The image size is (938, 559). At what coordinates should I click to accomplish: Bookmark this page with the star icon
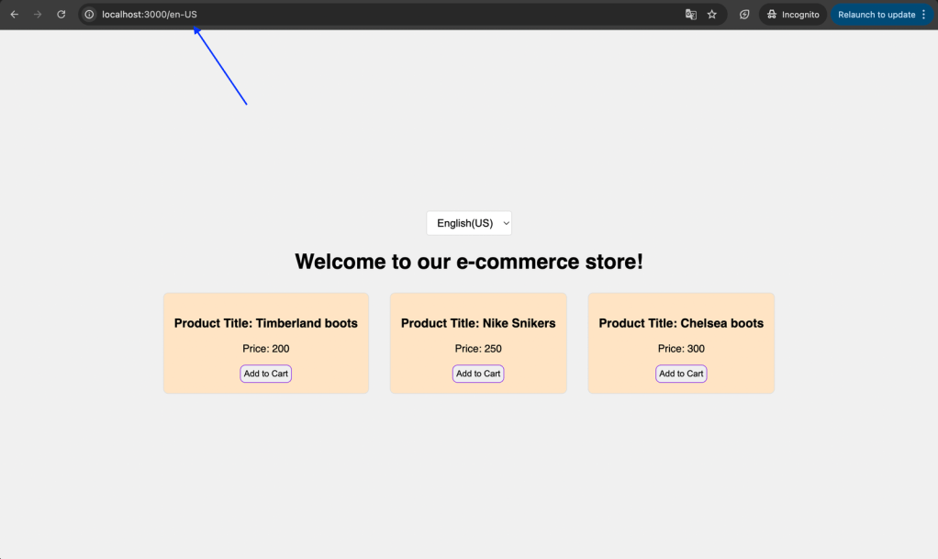pyautogui.click(x=712, y=15)
